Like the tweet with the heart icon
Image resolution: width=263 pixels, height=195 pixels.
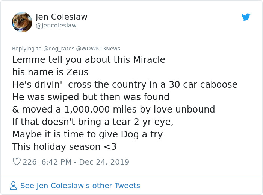(17, 162)
